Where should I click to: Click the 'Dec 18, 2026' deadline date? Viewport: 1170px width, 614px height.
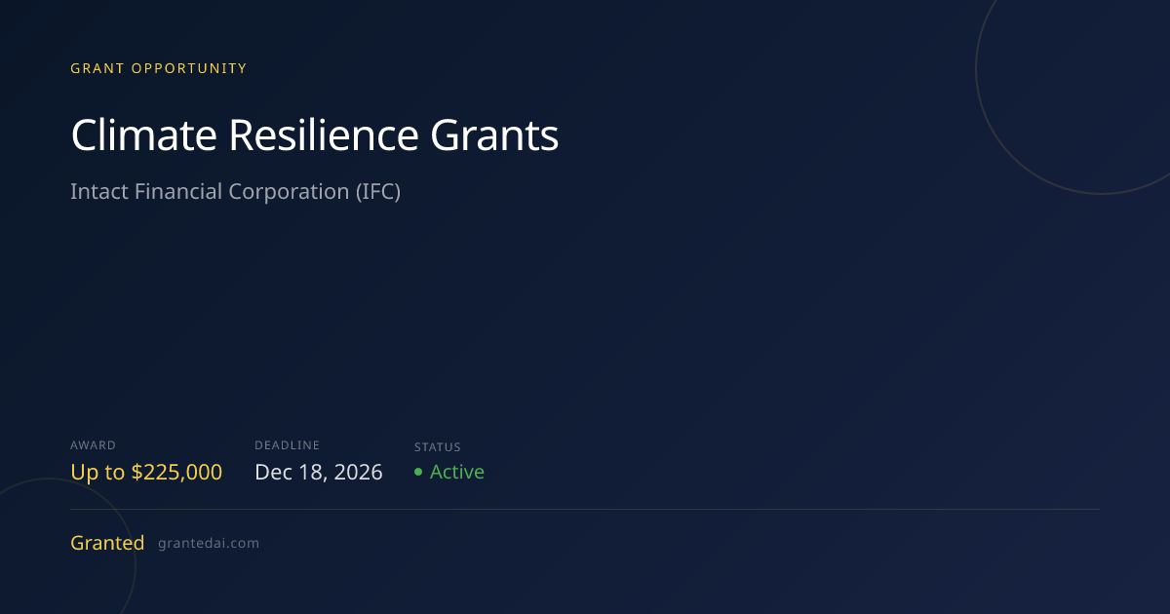[319, 472]
